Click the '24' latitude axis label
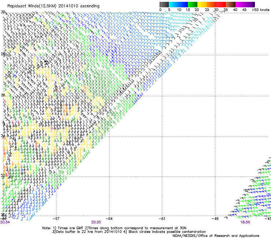Screen dimensions: 271x238 pos(3,136)
